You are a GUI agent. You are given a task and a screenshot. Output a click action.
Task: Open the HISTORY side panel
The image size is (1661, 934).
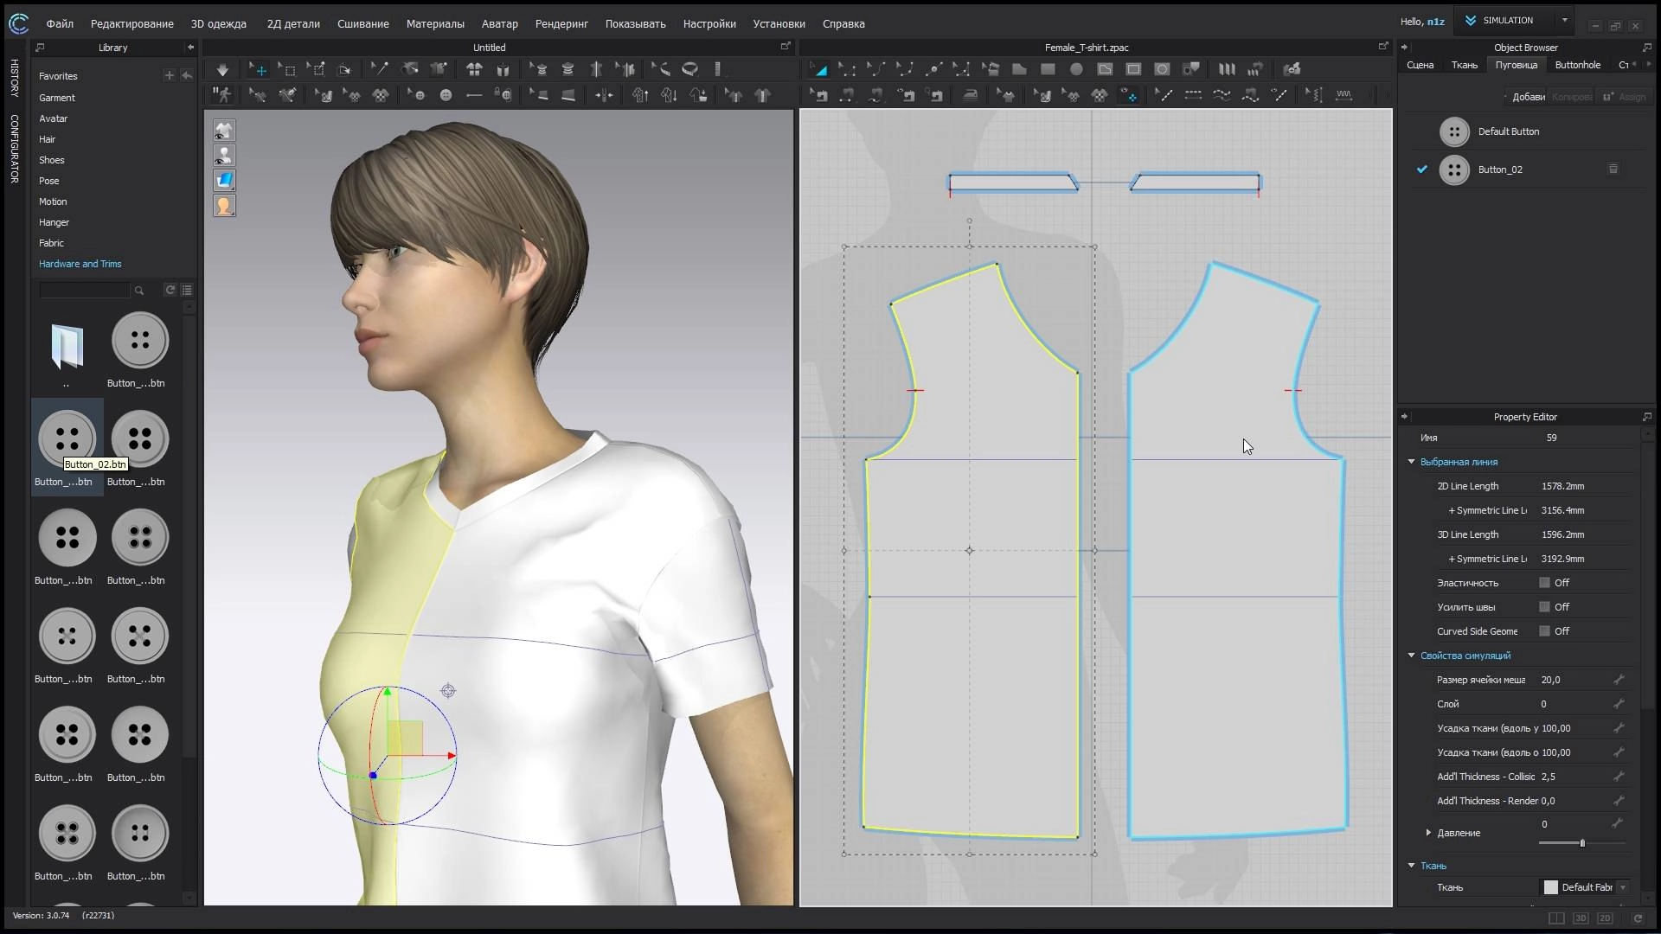tap(14, 78)
